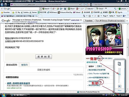The width and height of the screenshot is (129, 97).
Task: Click the Google toolbar search input field
Action: pos(25,9)
